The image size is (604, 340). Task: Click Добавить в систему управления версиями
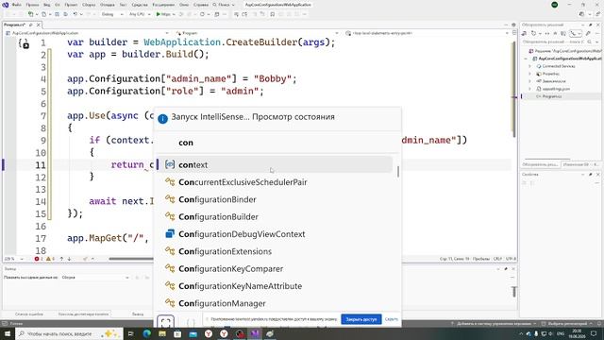click(494, 324)
